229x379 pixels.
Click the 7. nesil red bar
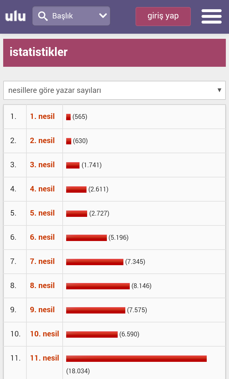pos(94,262)
